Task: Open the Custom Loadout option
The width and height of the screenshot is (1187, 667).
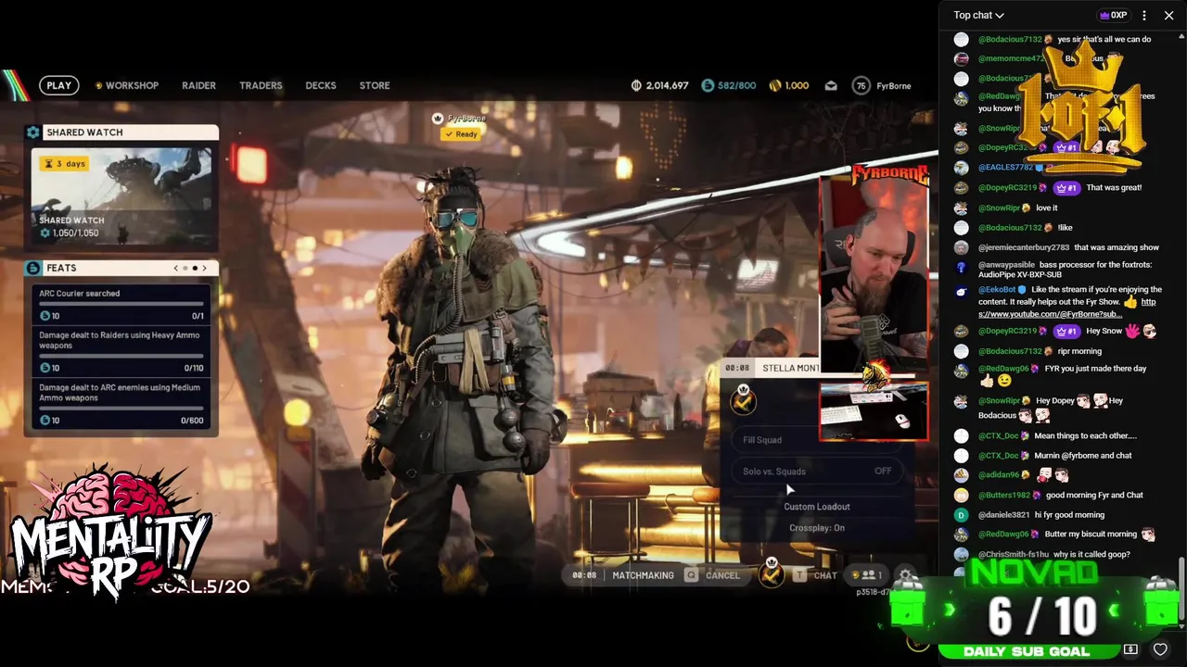Action: [x=817, y=507]
